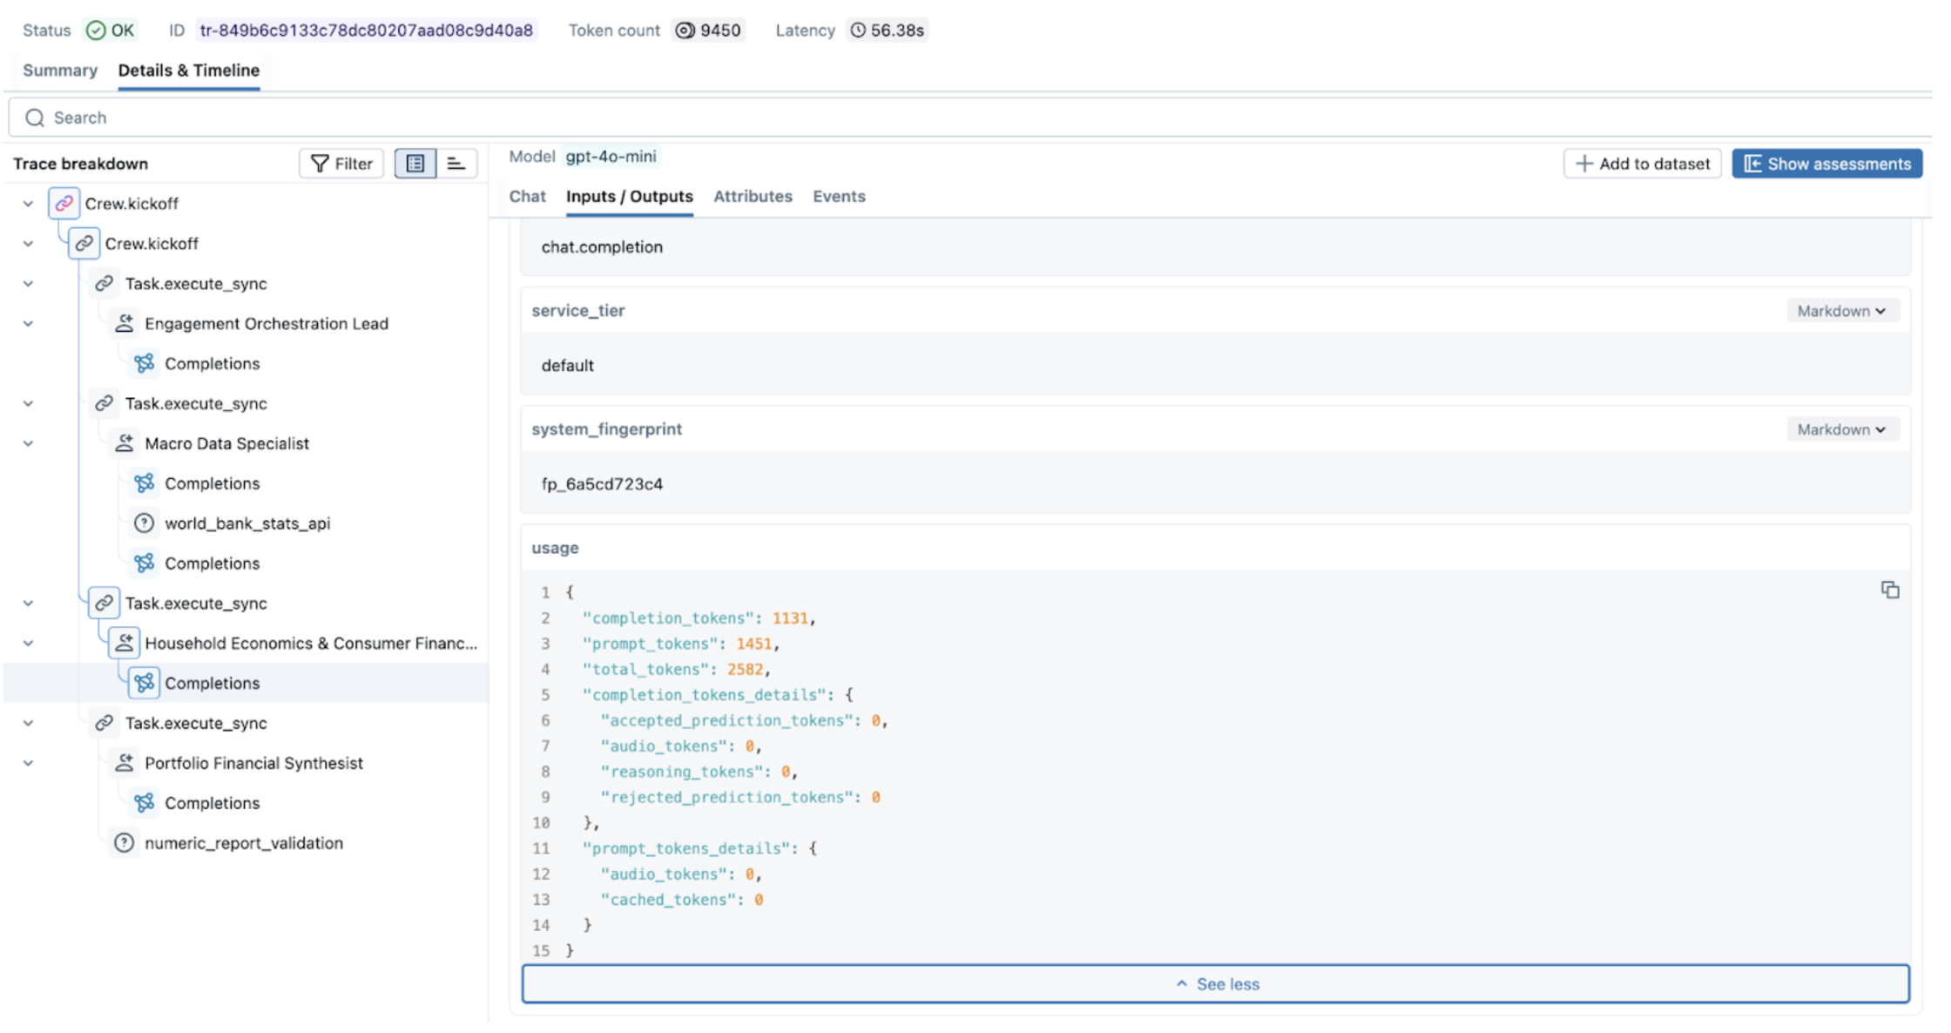Copy the usage JSON with copy icon

click(x=1889, y=591)
